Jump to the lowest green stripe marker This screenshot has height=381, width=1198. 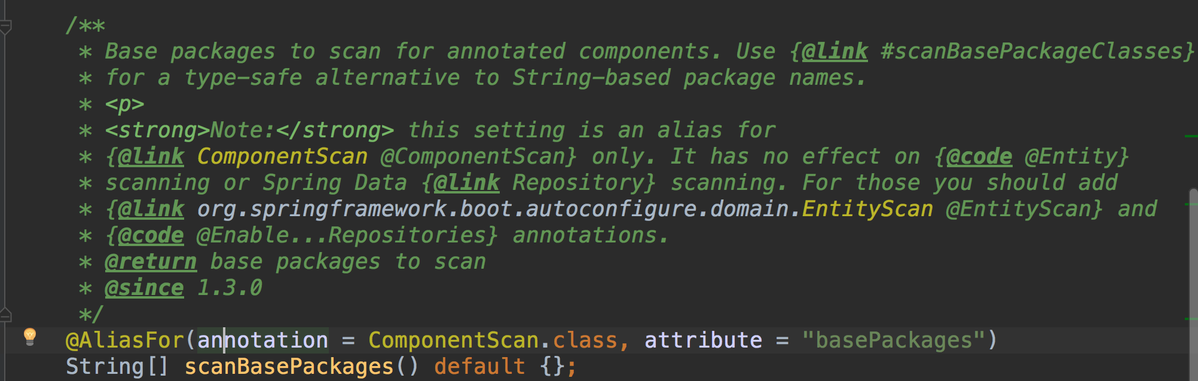1191,318
